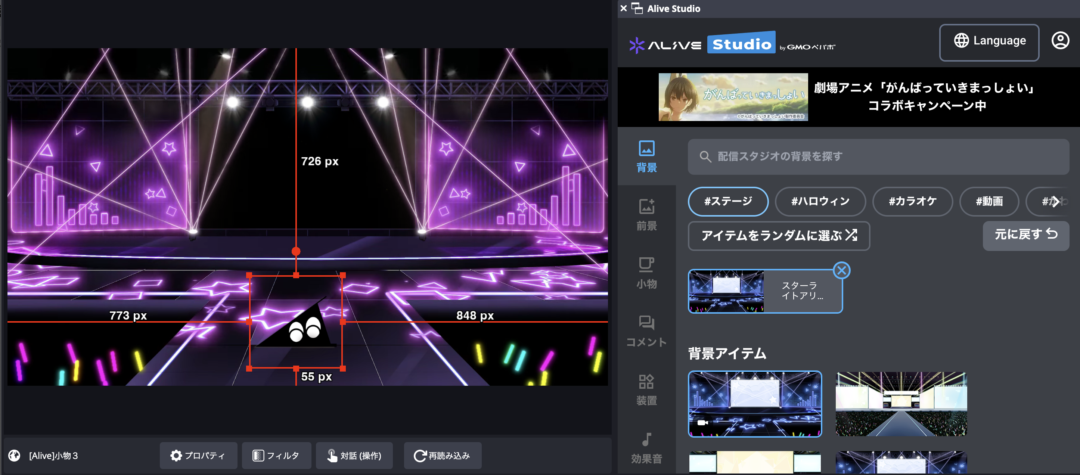Click the background search input field
Image resolution: width=1080 pixels, height=475 pixels.
pyautogui.click(x=878, y=156)
